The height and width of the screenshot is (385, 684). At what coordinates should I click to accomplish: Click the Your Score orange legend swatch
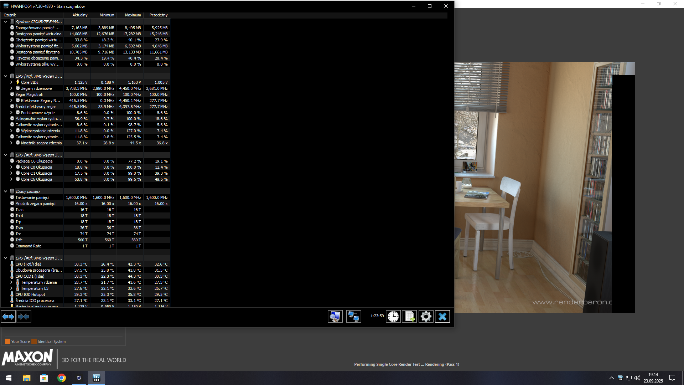pyautogui.click(x=7, y=342)
